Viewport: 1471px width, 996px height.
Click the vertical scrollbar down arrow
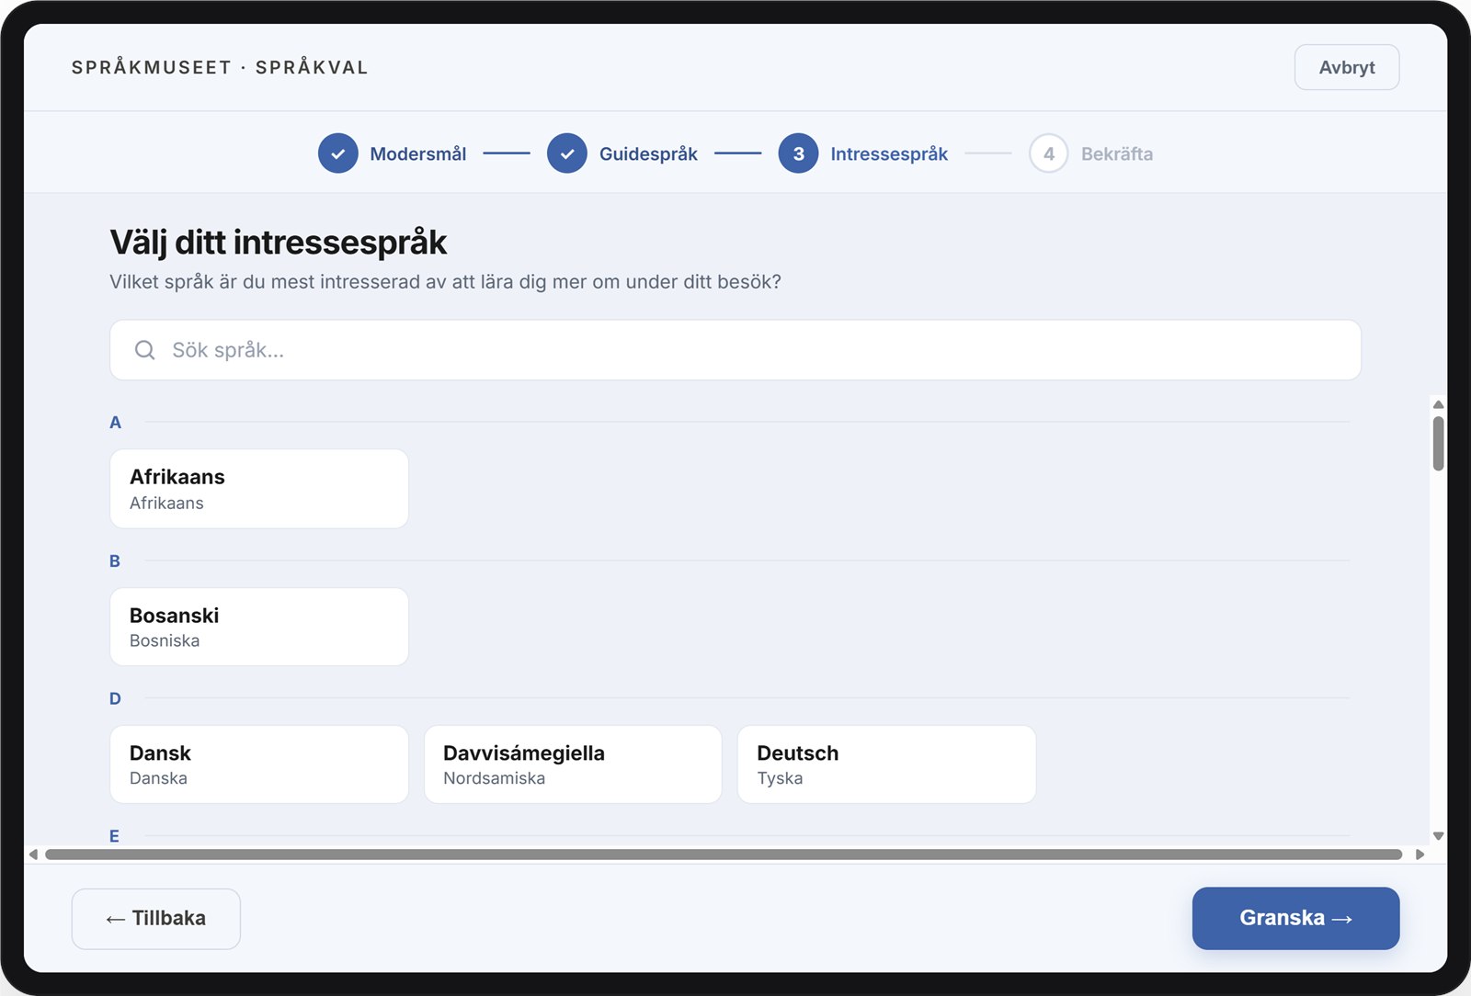click(x=1438, y=836)
